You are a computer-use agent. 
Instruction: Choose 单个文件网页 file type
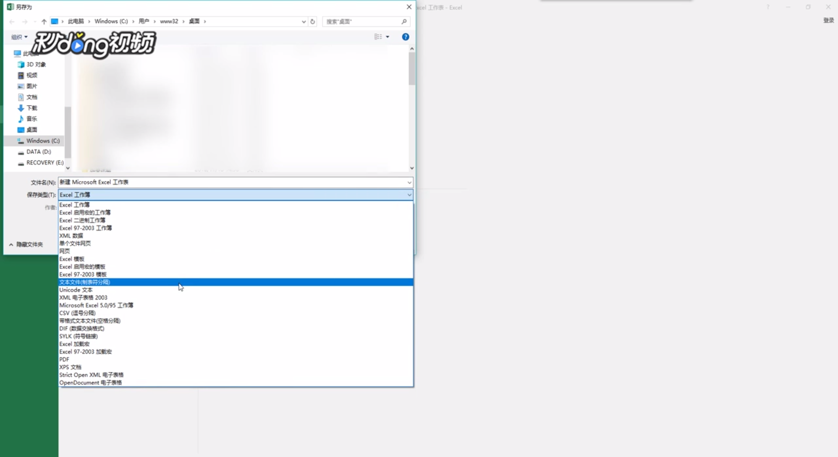pyautogui.click(x=236, y=244)
